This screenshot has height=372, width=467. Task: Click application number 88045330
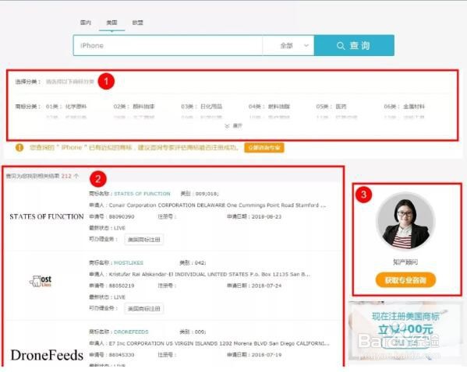(122, 355)
